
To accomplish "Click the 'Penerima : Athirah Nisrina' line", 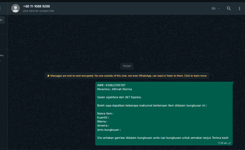I will click(114, 89).
